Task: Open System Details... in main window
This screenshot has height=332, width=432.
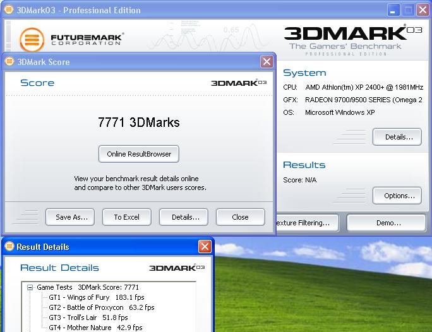Action: coord(397,137)
